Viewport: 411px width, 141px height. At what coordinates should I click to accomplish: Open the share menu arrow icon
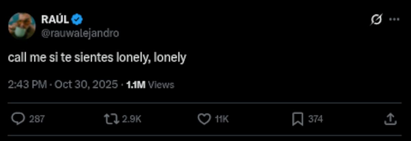[x=390, y=119]
